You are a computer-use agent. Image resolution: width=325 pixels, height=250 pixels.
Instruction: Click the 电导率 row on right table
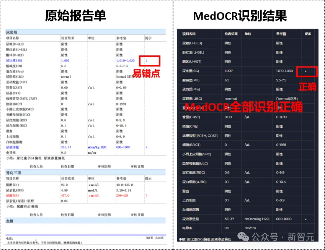click(x=190, y=228)
